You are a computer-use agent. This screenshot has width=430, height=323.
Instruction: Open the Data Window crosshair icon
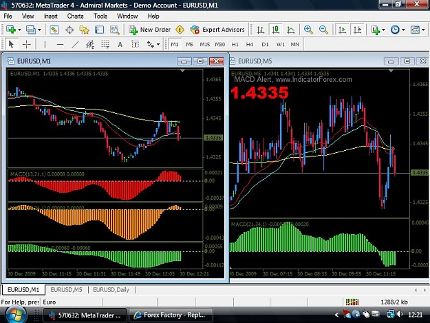click(x=69, y=30)
